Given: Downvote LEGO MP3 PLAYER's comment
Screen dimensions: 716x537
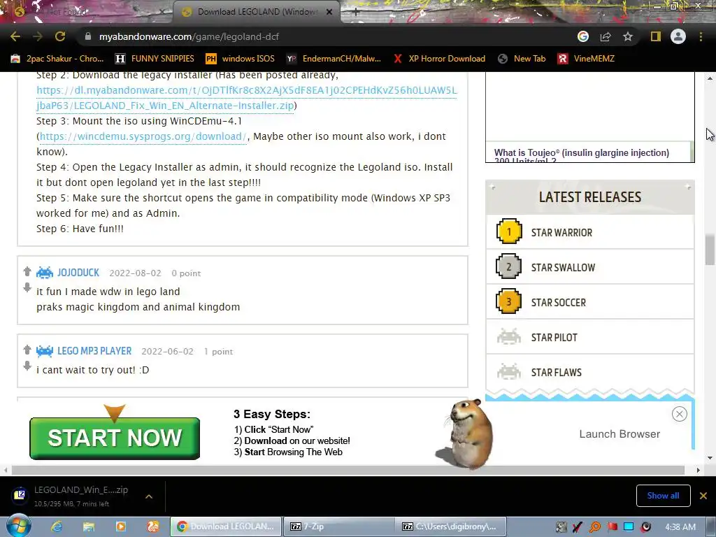Looking at the screenshot, I should [x=27, y=366].
